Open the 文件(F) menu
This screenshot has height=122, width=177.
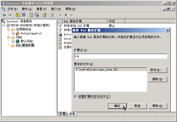[x=12, y=9]
